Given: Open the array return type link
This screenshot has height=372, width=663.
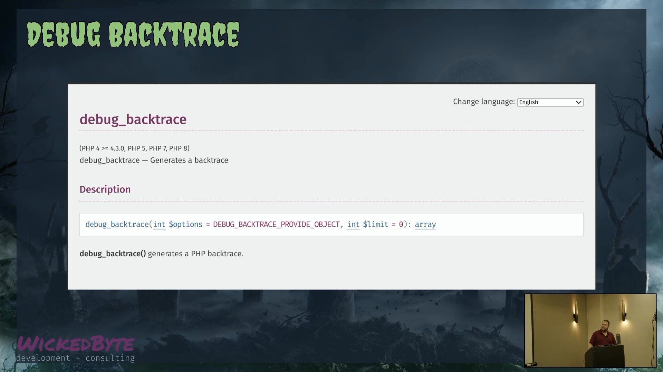Looking at the screenshot, I should (425, 225).
